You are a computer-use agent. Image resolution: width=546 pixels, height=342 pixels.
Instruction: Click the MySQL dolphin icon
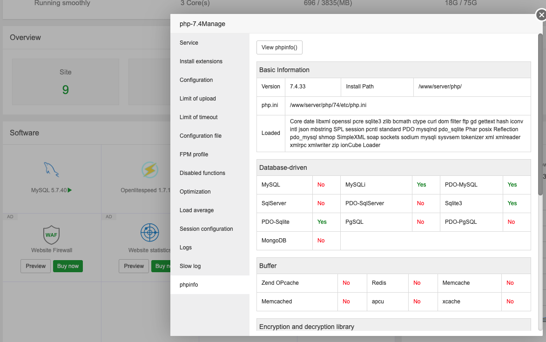pyautogui.click(x=52, y=170)
